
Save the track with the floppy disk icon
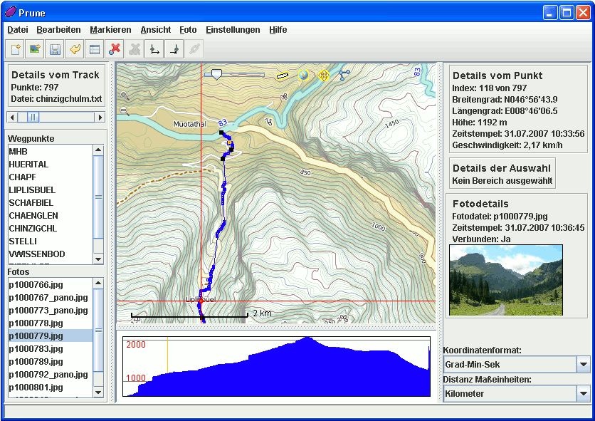coord(54,49)
